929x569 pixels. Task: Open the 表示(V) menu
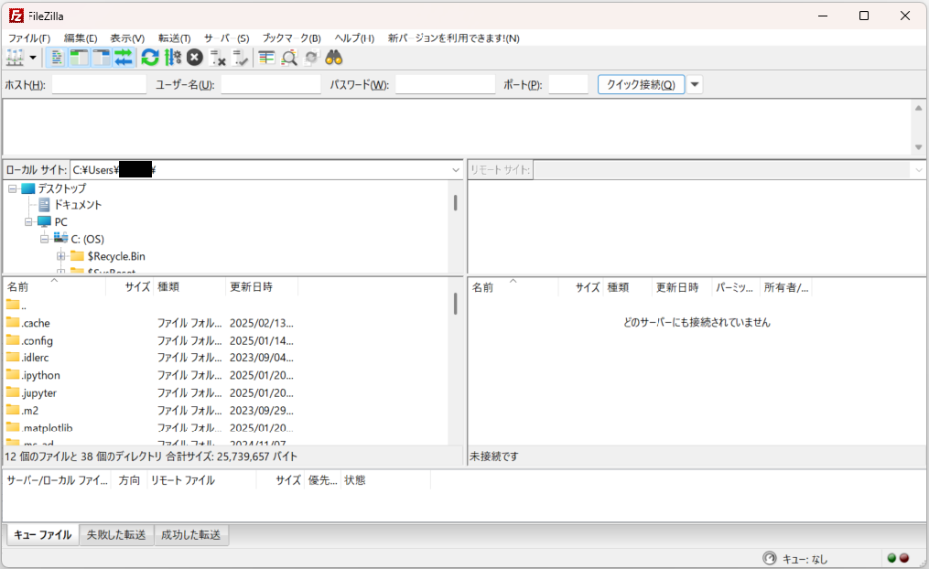pos(127,38)
